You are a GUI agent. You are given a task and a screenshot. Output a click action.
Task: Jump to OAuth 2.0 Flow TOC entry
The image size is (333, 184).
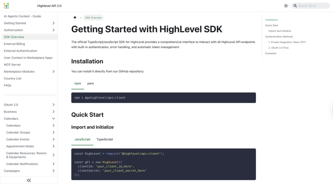pyautogui.click(x=278, y=48)
